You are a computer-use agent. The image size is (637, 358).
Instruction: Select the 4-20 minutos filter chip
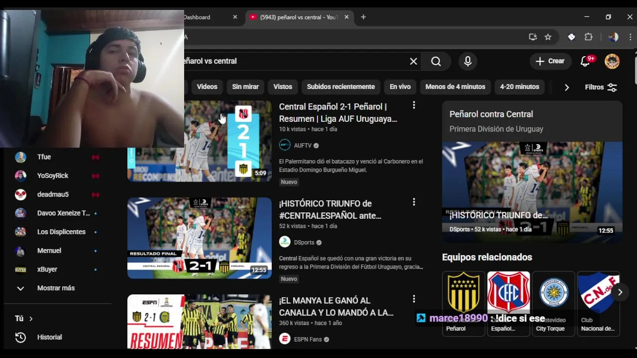520,87
